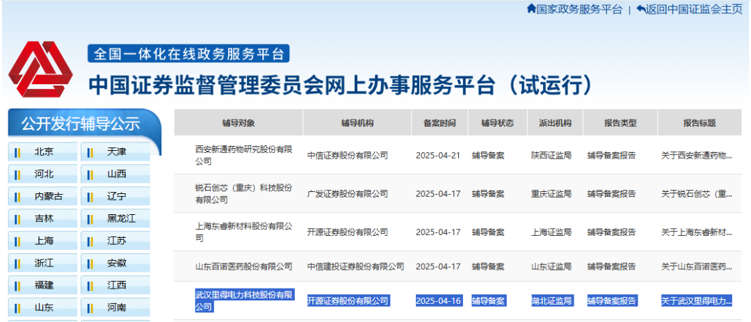Screen dimensions: 751x322
Task: Click the 全国一体化在线政务服务平台 banner label
Action: [x=188, y=54]
